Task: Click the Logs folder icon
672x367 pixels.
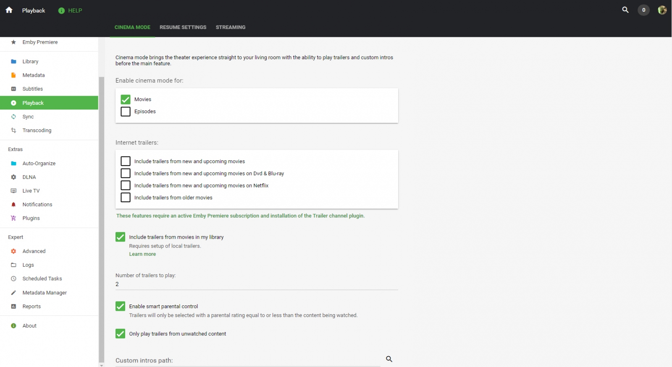Action: (13, 265)
